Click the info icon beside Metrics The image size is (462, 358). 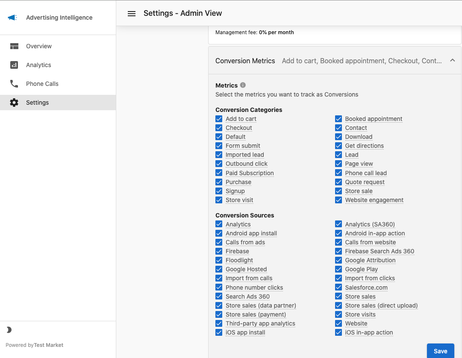click(242, 85)
